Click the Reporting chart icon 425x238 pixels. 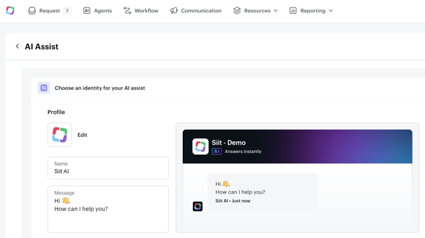(293, 10)
